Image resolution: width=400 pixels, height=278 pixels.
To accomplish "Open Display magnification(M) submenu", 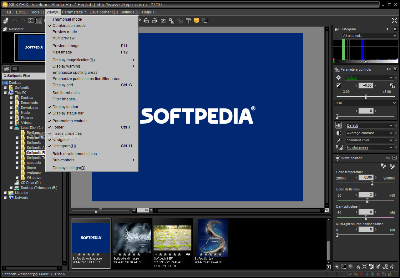I will 92,60.
